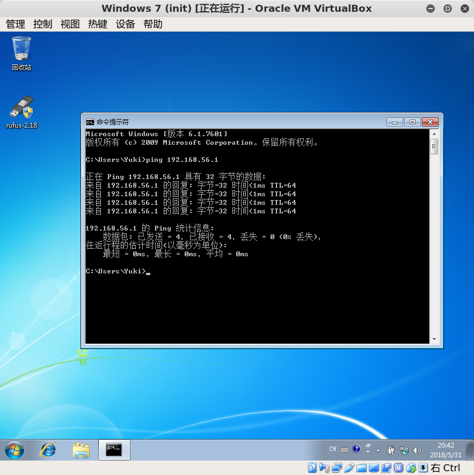Click the VirtualBox window title text
This screenshot has width=474, height=475.
[x=237, y=9]
